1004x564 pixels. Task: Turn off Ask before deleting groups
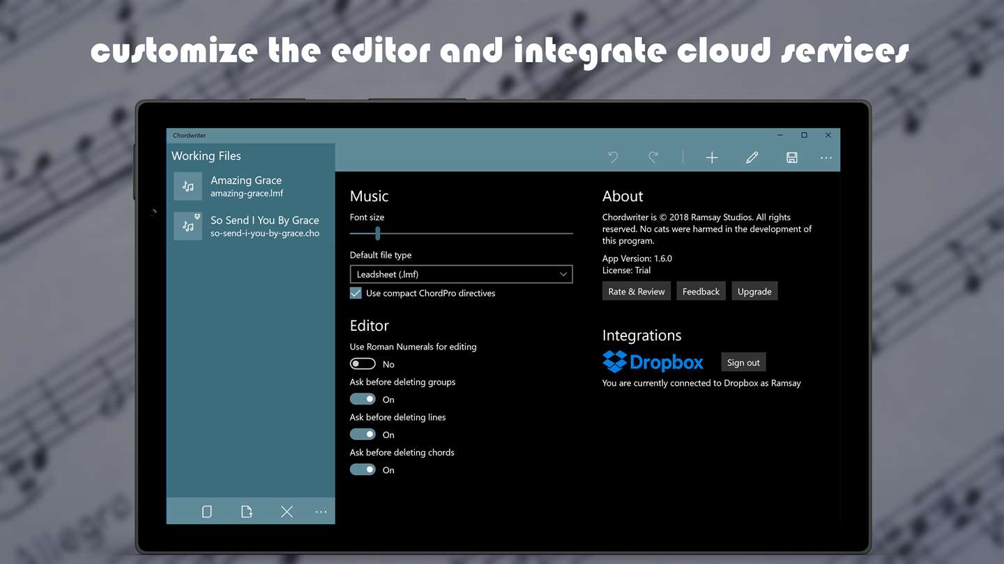coord(363,399)
